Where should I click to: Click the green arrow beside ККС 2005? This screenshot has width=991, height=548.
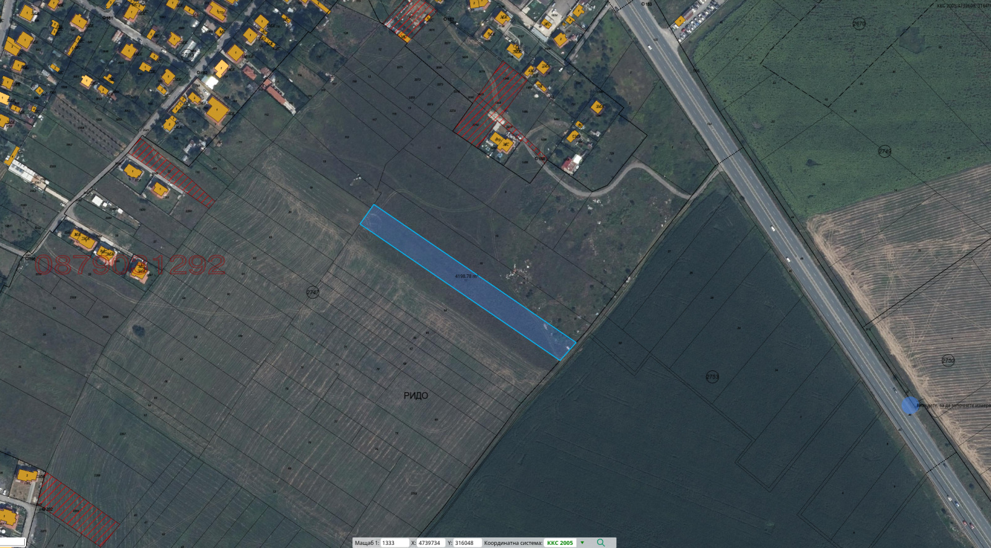pyautogui.click(x=582, y=542)
